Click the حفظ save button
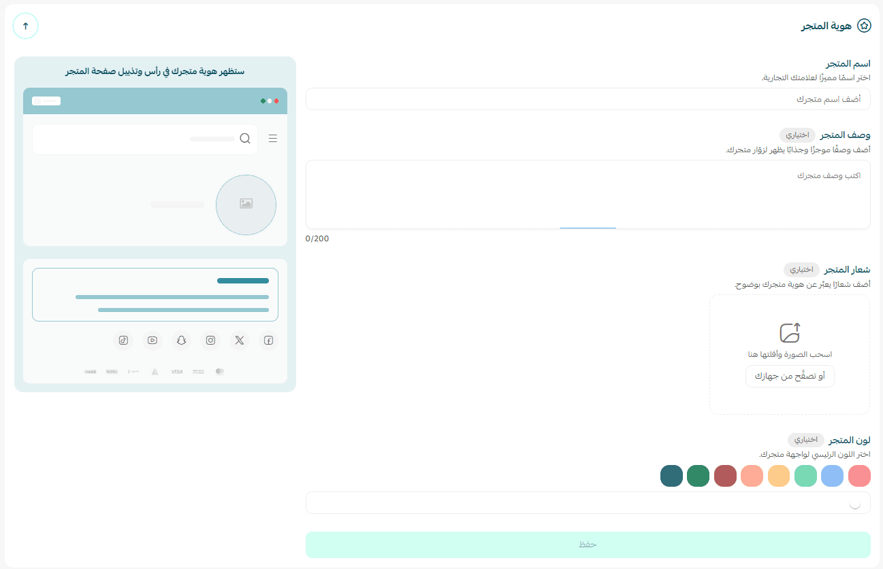The image size is (883, 569). pos(588,545)
